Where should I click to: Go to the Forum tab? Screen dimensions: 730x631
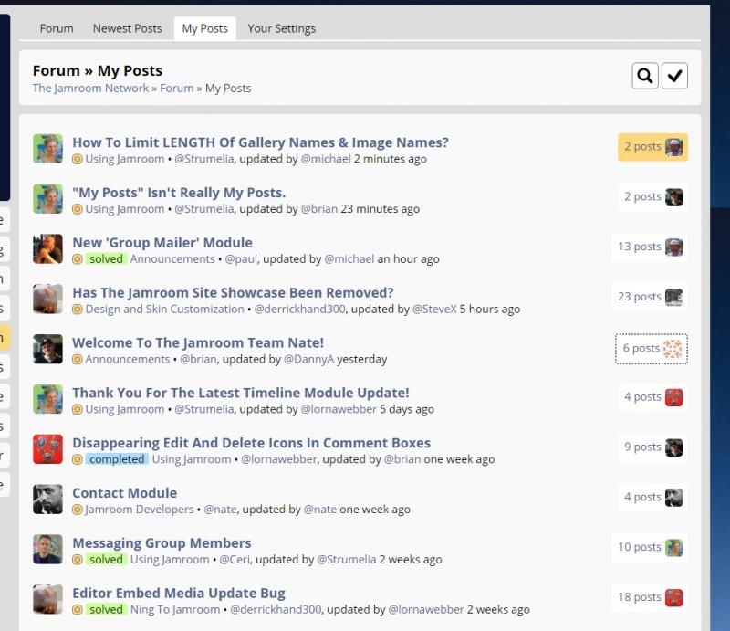click(57, 28)
